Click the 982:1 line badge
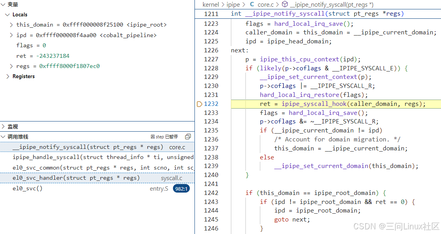Image resolution: width=441 pixels, height=234 pixels. [x=182, y=189]
